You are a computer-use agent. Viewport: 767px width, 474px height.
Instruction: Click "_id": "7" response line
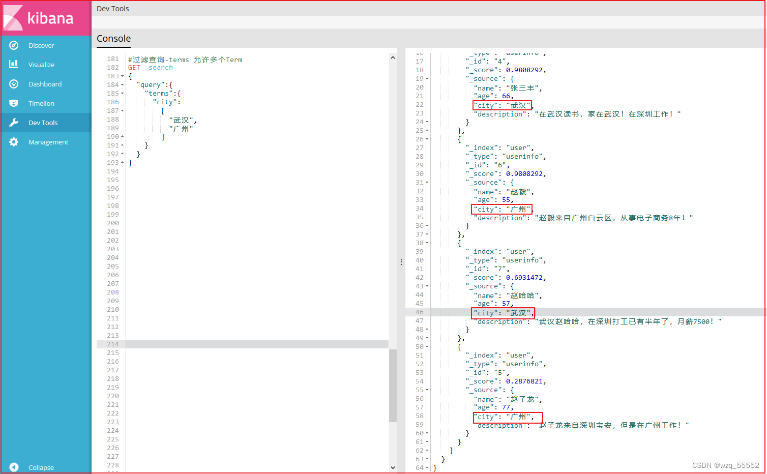point(487,269)
